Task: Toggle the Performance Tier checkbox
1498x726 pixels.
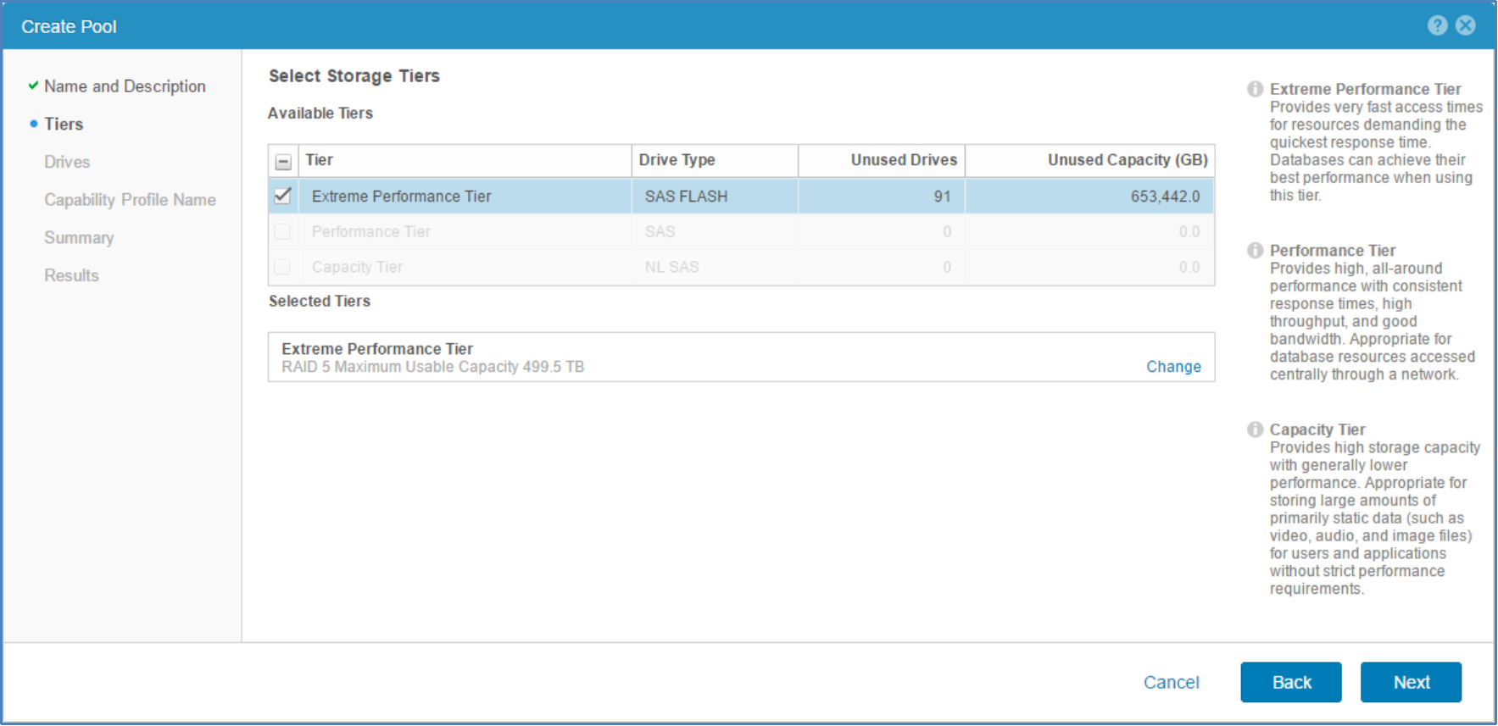Action: point(282,231)
